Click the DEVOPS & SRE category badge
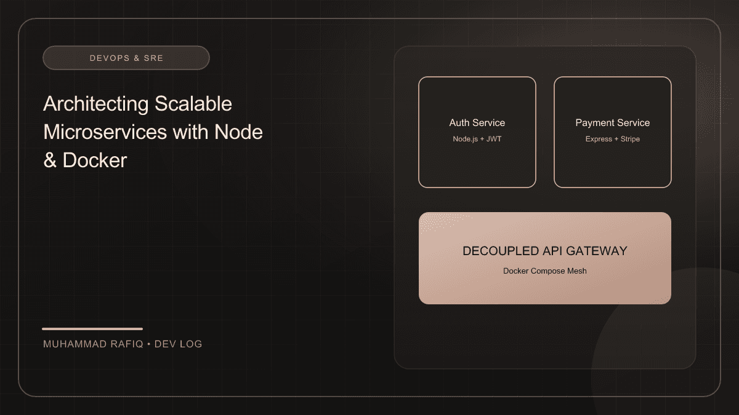The image size is (739, 415). 126,58
